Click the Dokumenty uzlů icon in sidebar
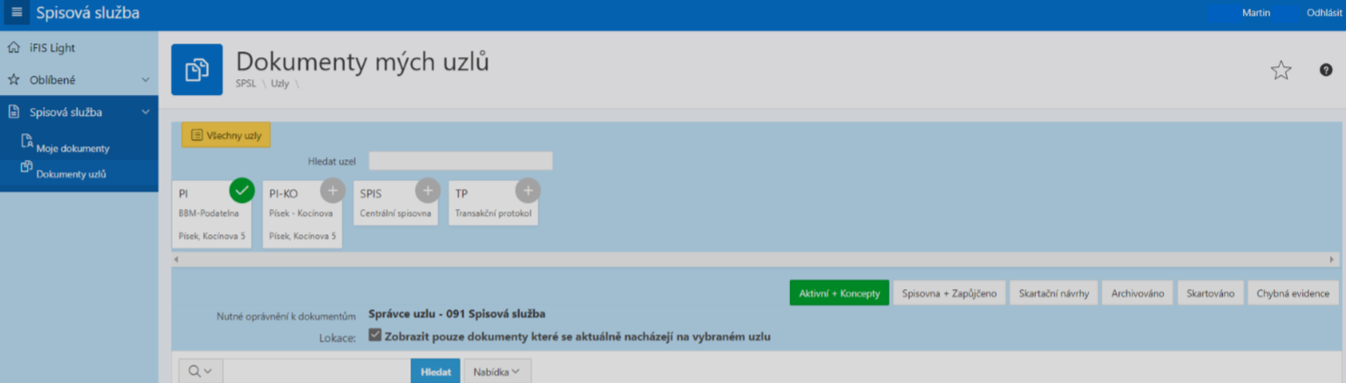Screen dimensions: 1346x383 [26, 166]
